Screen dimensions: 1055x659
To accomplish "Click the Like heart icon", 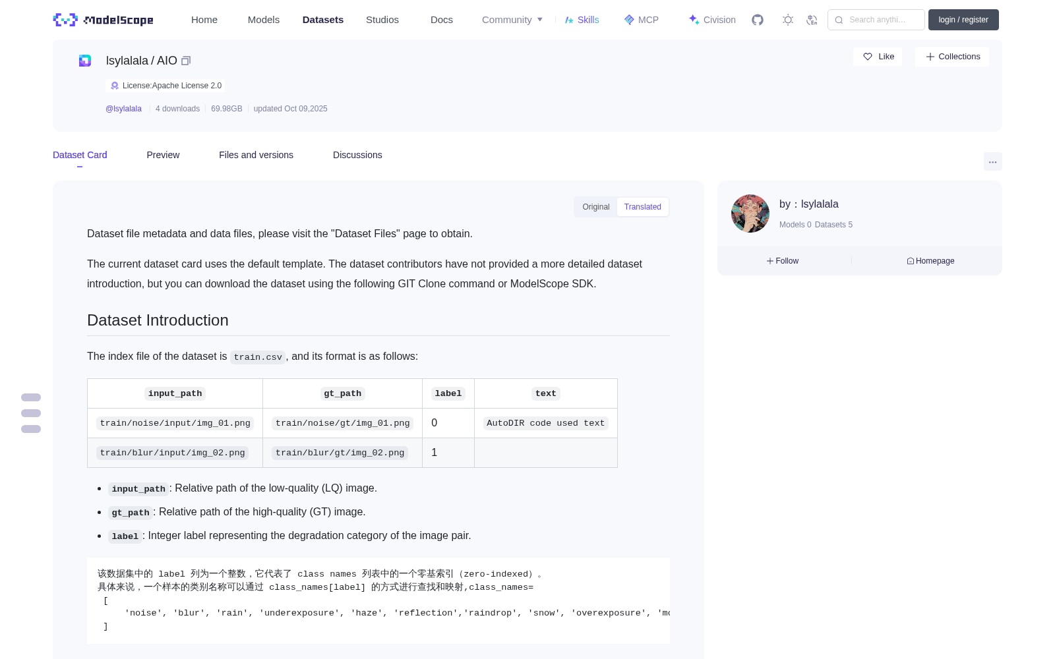I will [x=868, y=57].
